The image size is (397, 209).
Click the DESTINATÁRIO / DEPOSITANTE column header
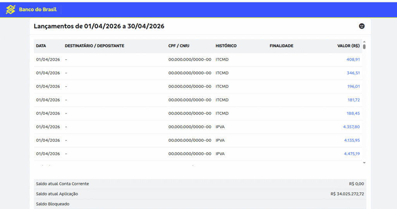click(x=95, y=46)
